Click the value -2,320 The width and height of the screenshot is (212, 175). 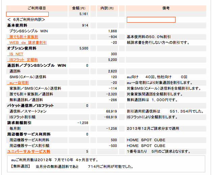(x=112, y=94)
